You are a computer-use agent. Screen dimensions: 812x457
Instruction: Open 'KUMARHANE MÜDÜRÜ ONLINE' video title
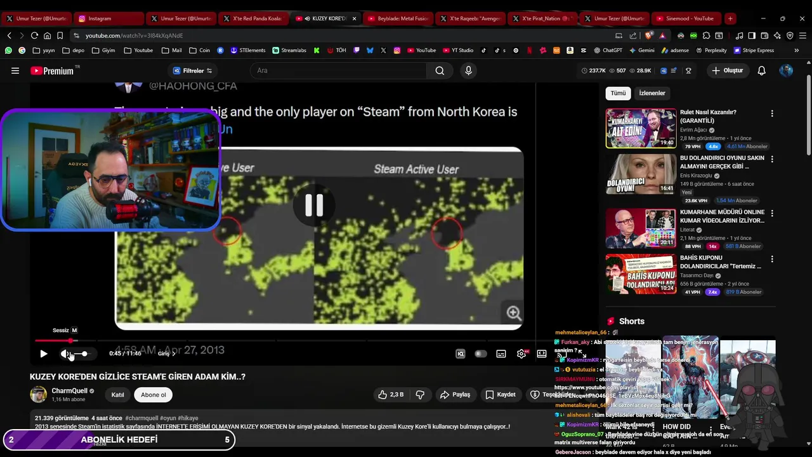(x=722, y=216)
